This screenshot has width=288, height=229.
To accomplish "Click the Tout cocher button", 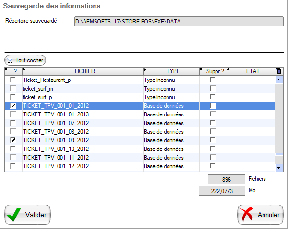I will coord(25,60).
